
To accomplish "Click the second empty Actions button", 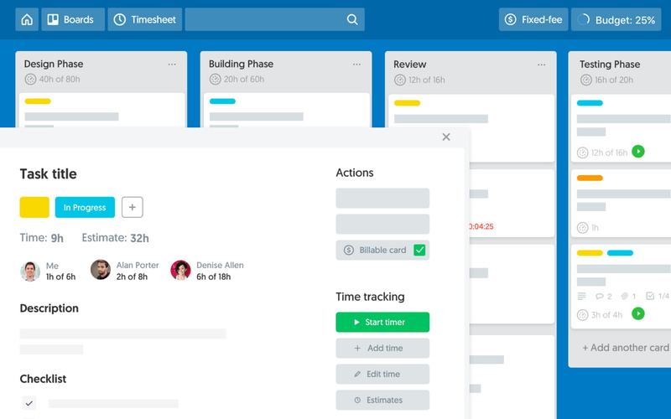I will pyautogui.click(x=382, y=224).
